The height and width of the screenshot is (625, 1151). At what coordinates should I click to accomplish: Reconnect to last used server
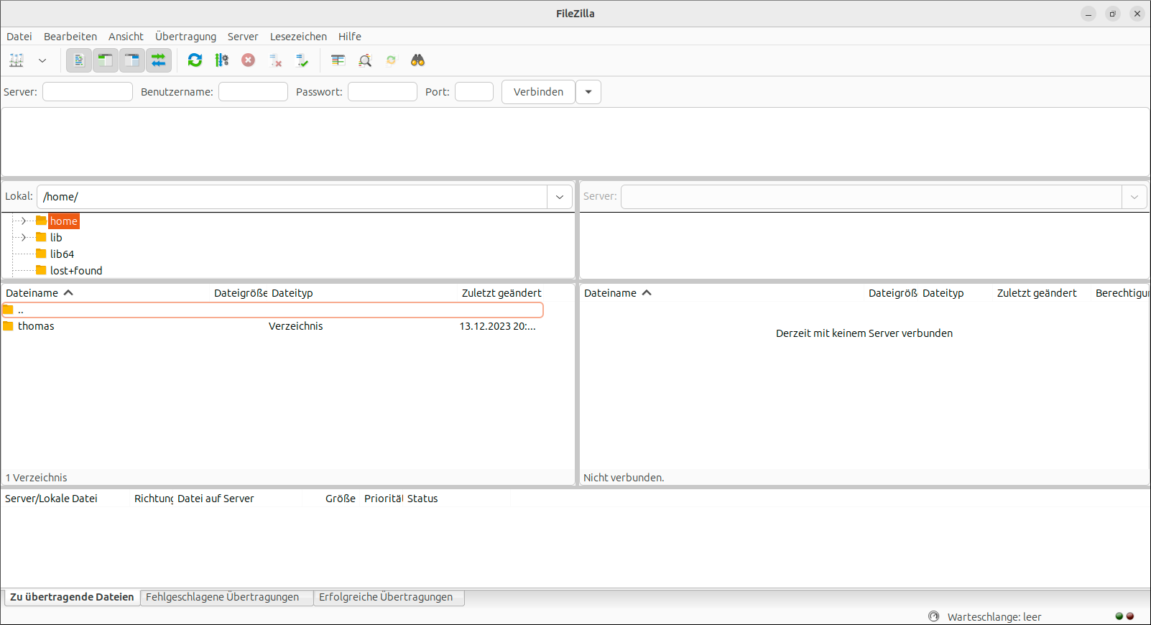pyautogui.click(x=302, y=60)
